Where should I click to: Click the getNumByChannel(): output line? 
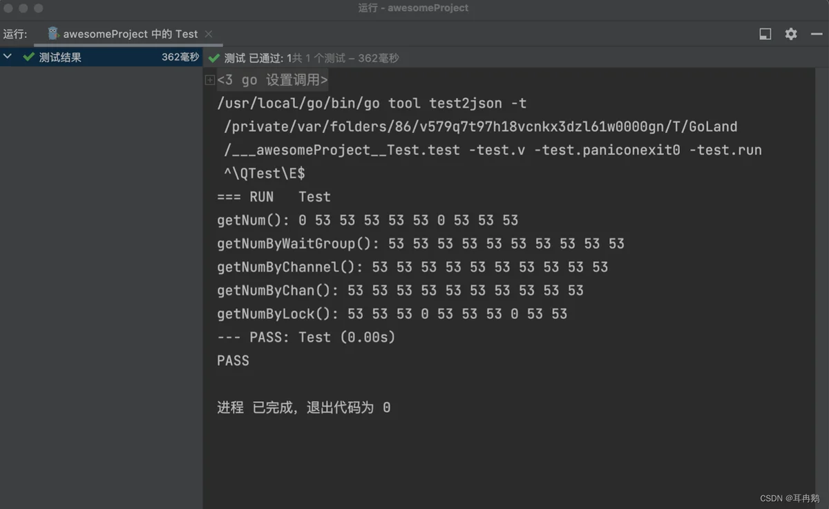pyautogui.click(x=412, y=267)
